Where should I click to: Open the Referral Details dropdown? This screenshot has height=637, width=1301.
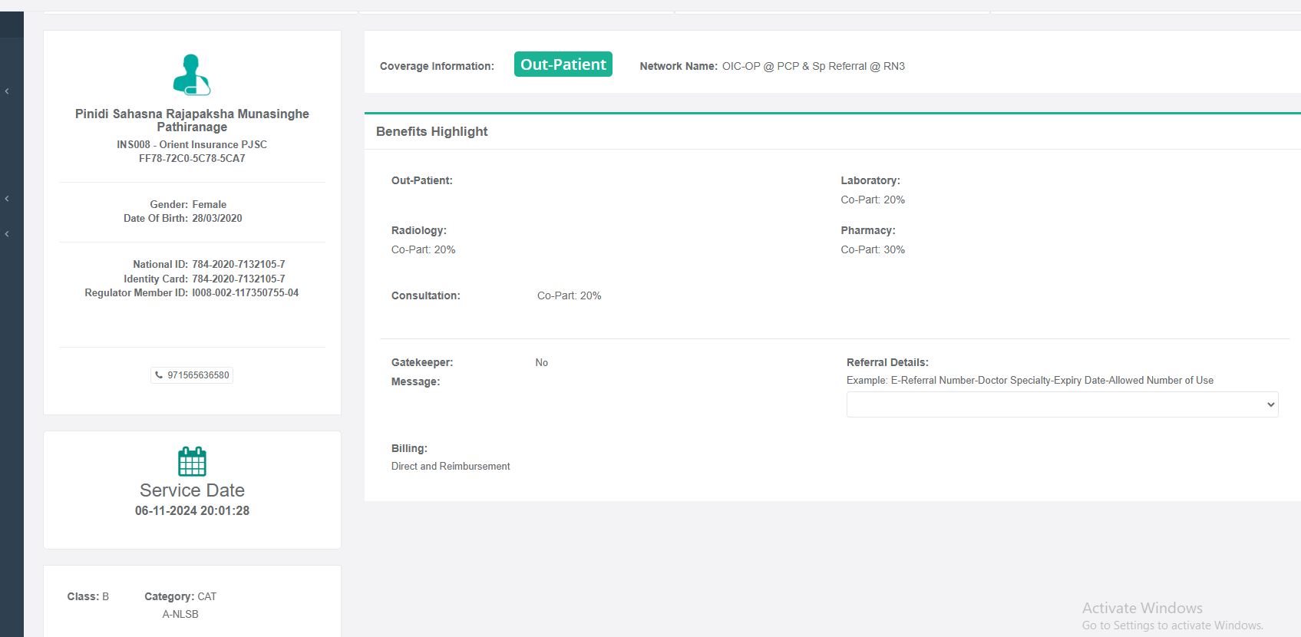(1062, 404)
